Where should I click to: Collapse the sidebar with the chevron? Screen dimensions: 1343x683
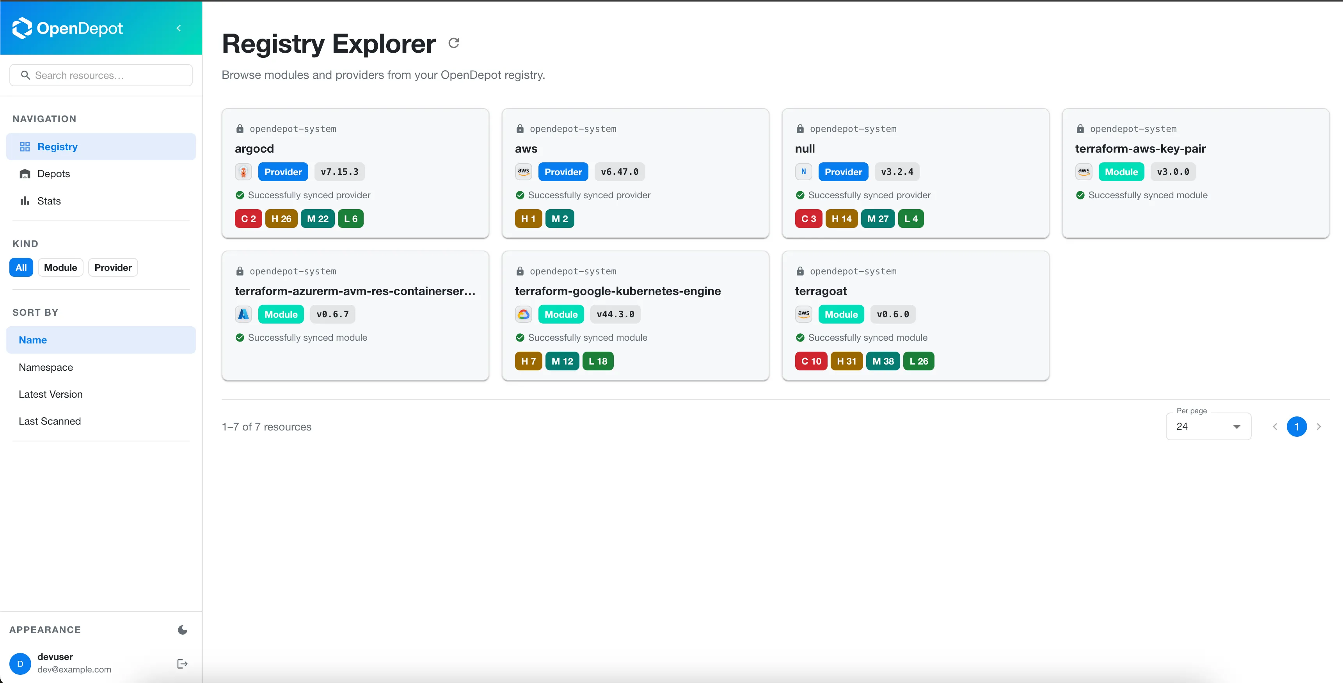click(179, 28)
